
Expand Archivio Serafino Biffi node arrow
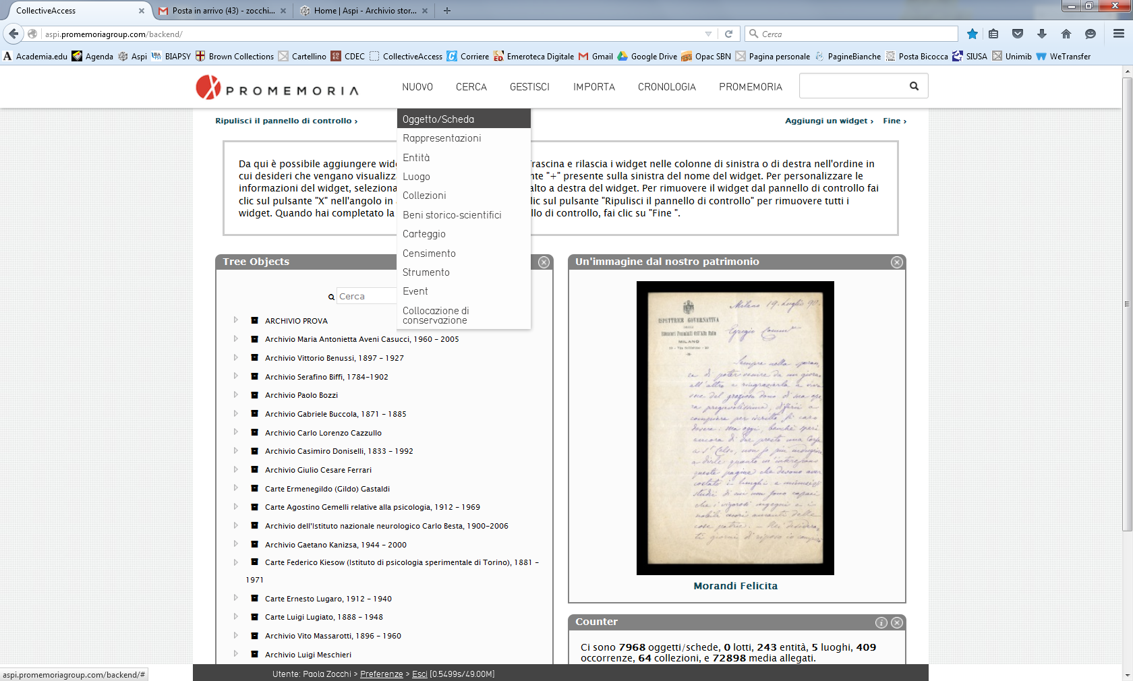235,376
